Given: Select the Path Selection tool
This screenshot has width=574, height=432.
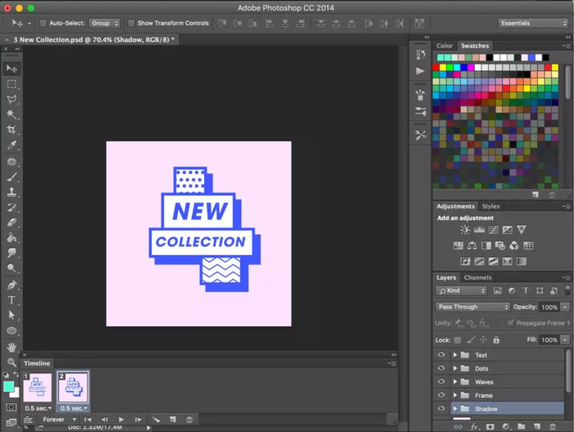Looking at the screenshot, I should 11,315.
